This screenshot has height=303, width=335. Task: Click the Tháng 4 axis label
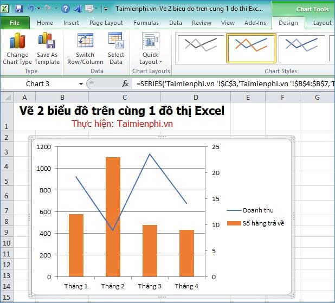[x=186, y=286]
